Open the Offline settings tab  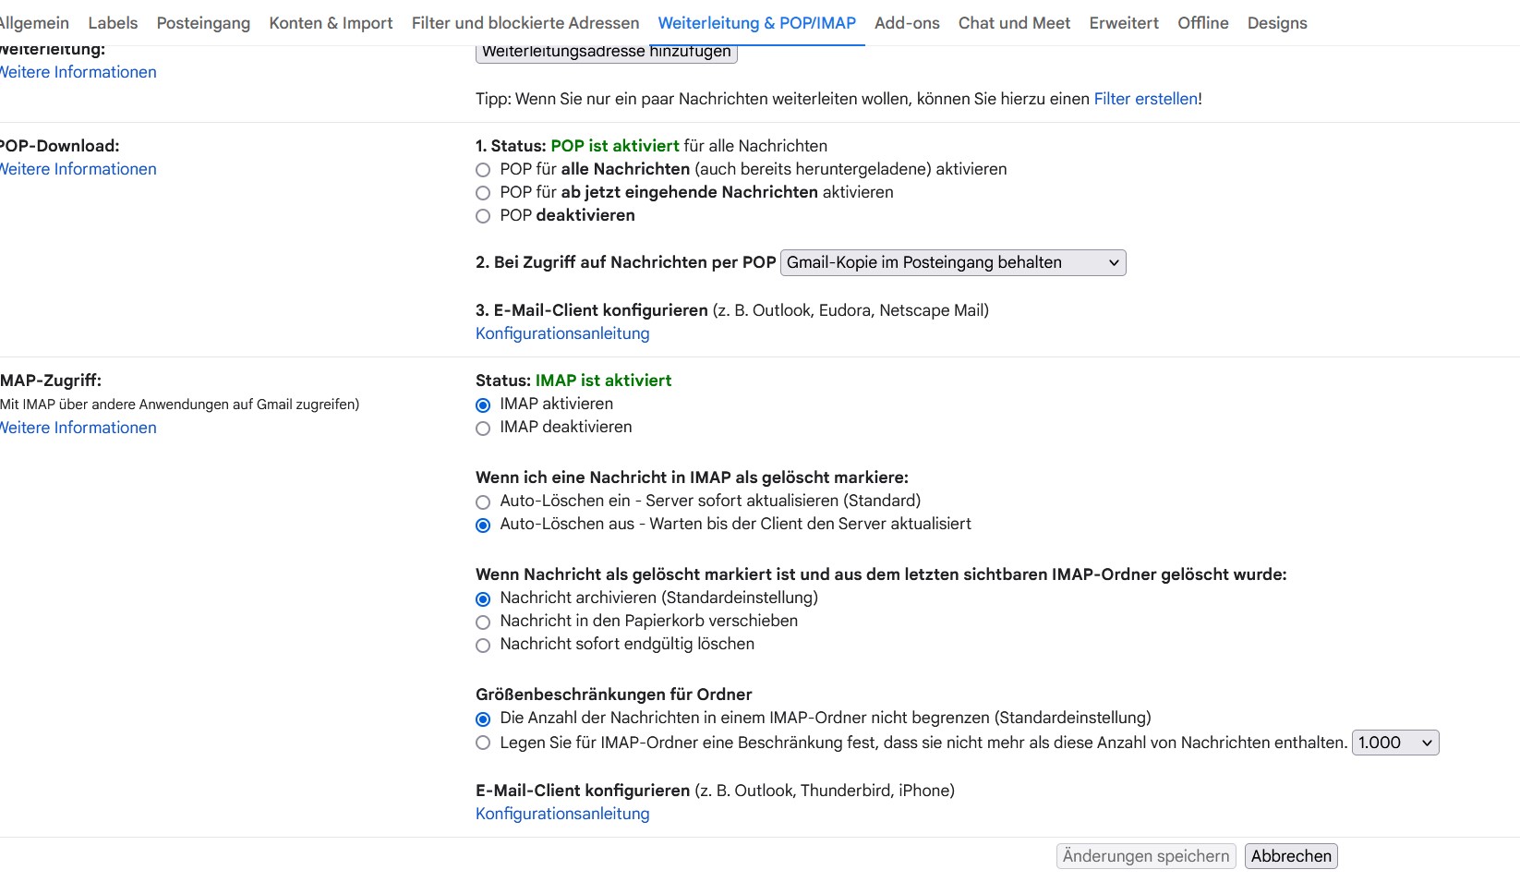click(1203, 23)
